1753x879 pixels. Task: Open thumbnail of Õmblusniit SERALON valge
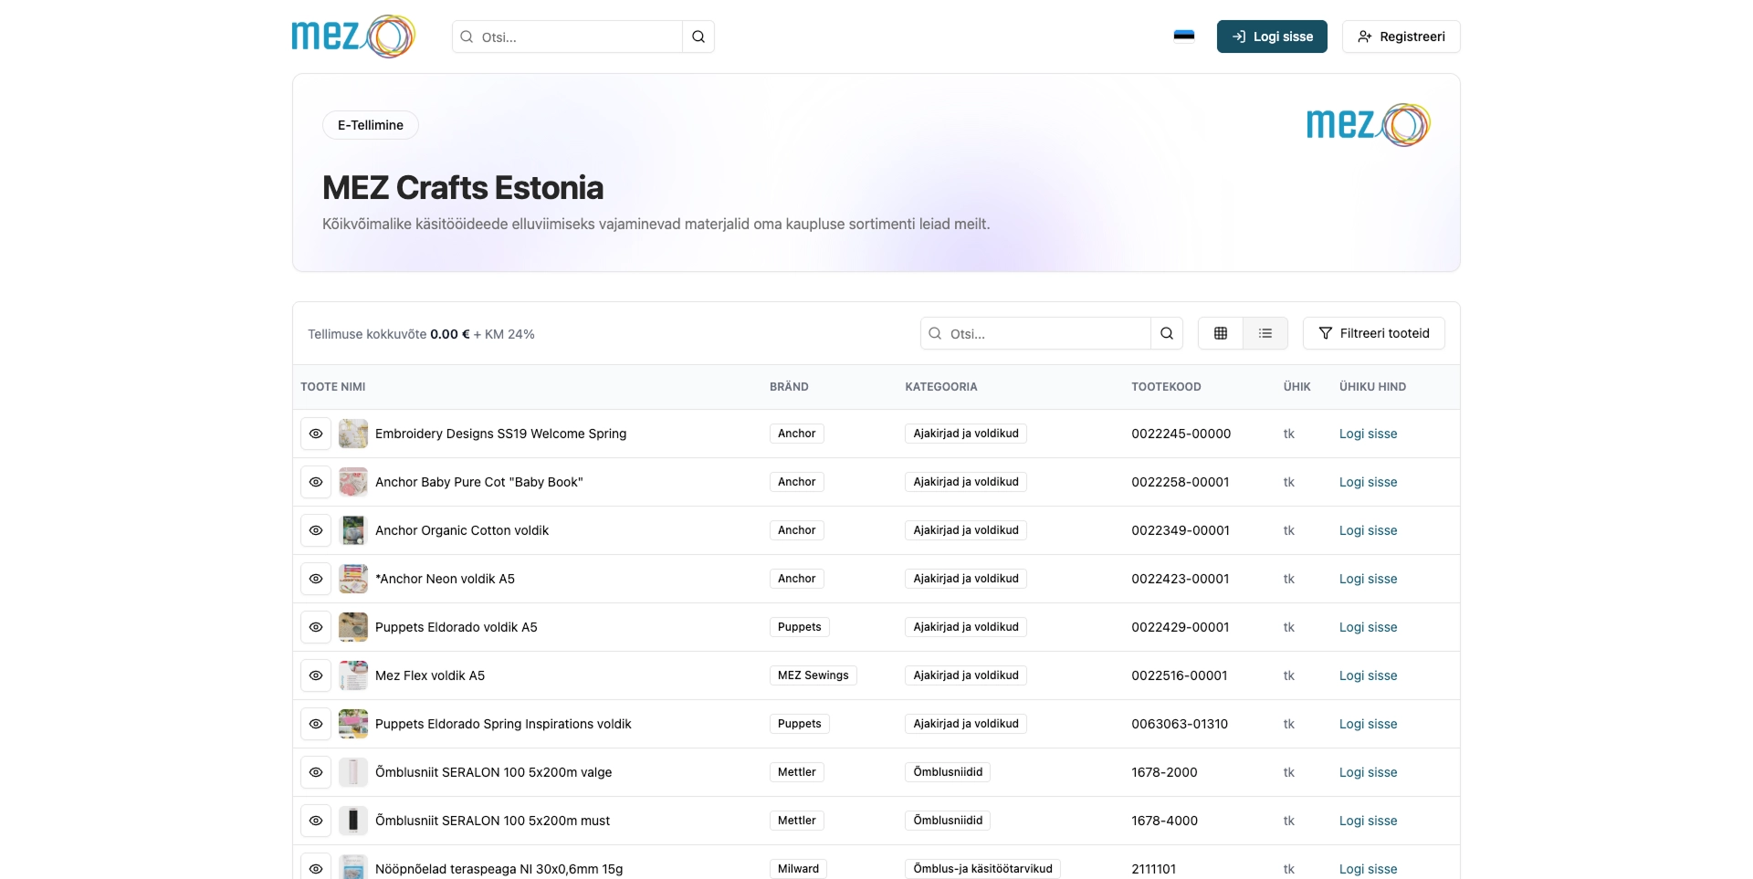pos(353,772)
